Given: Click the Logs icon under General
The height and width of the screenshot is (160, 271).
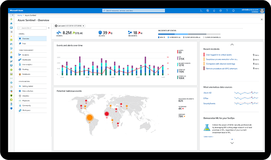Looking at the screenshot, I should click(x=20, y=43).
